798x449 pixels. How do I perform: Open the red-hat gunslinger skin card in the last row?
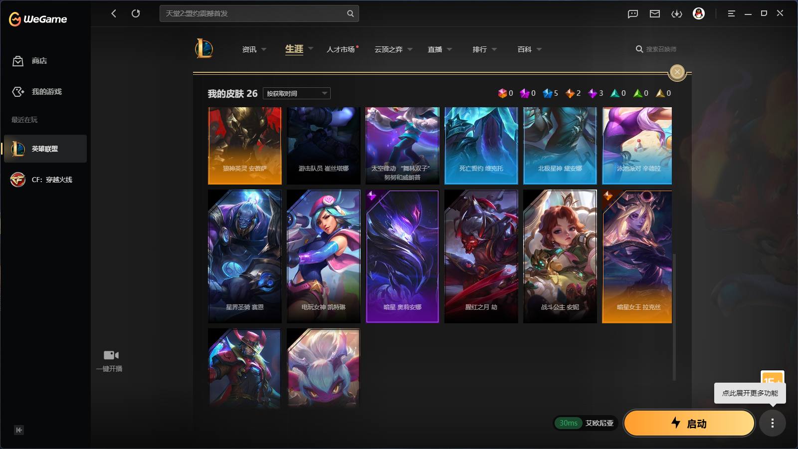click(245, 369)
